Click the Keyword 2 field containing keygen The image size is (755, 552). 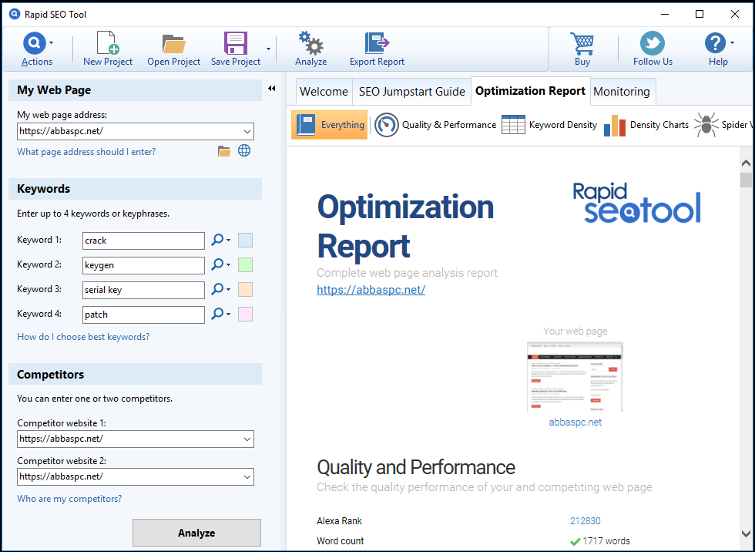(x=143, y=265)
